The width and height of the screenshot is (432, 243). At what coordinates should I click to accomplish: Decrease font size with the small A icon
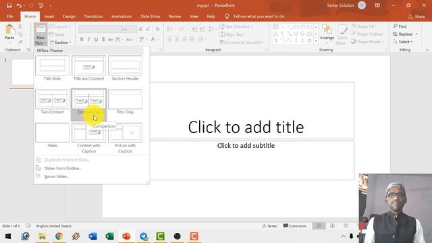pos(148,29)
